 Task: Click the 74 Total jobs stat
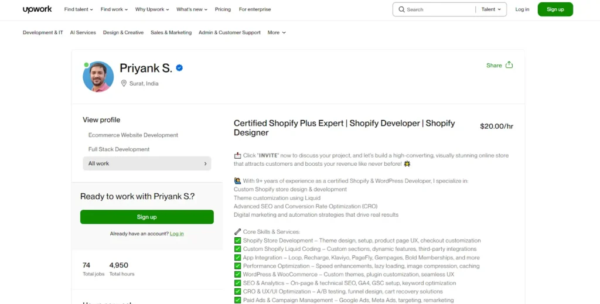[93, 269]
